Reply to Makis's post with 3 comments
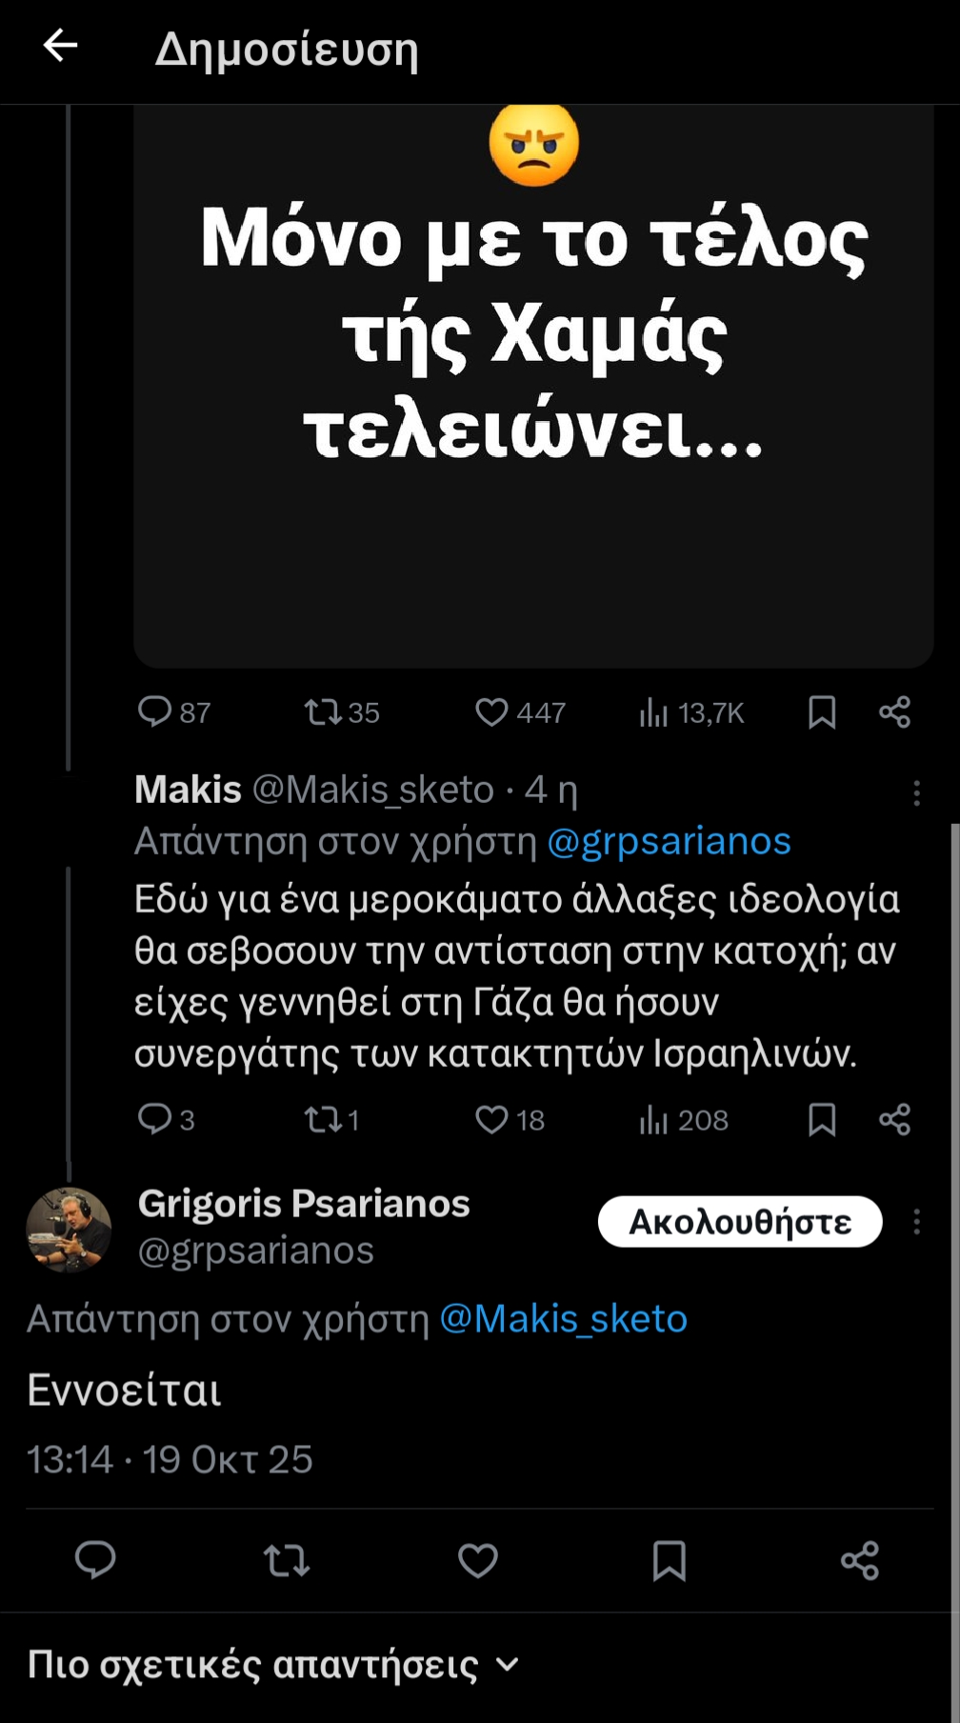The height and width of the screenshot is (1723, 960). 154,1119
